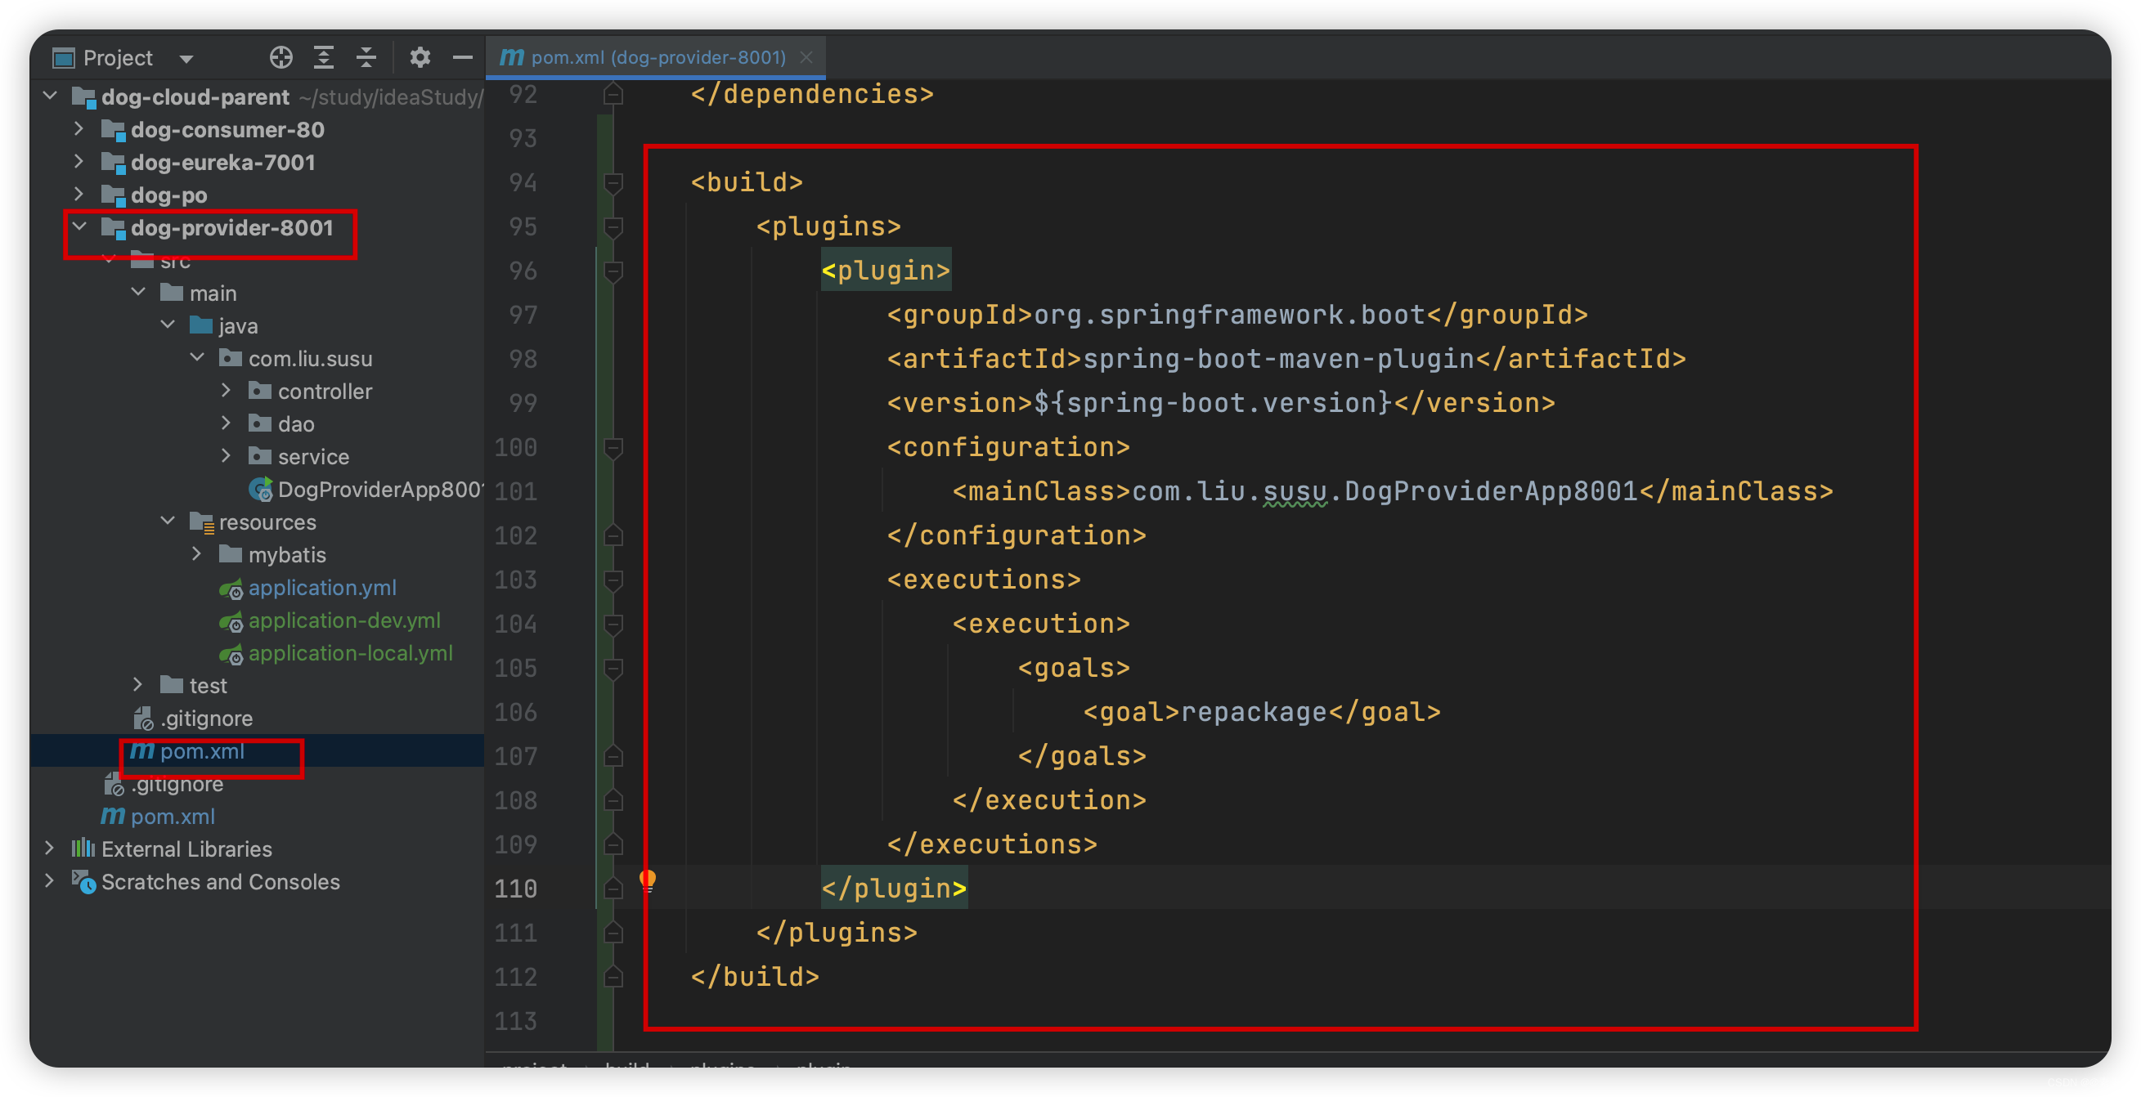The image size is (2141, 1097).
Task: Select the pom.xml (dog-provider-8001) editor tab
Action: tap(655, 57)
